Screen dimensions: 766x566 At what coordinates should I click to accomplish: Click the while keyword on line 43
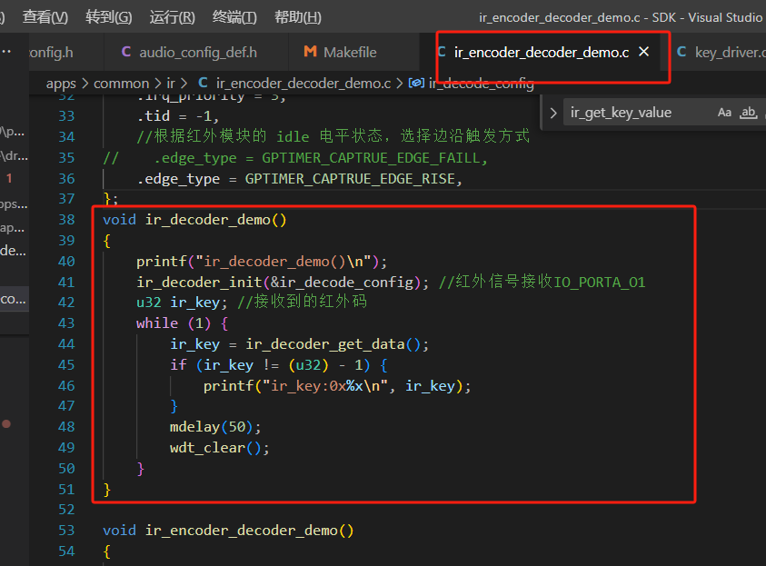pos(157,323)
